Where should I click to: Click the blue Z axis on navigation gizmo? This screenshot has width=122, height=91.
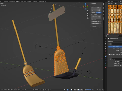click(85, 4)
